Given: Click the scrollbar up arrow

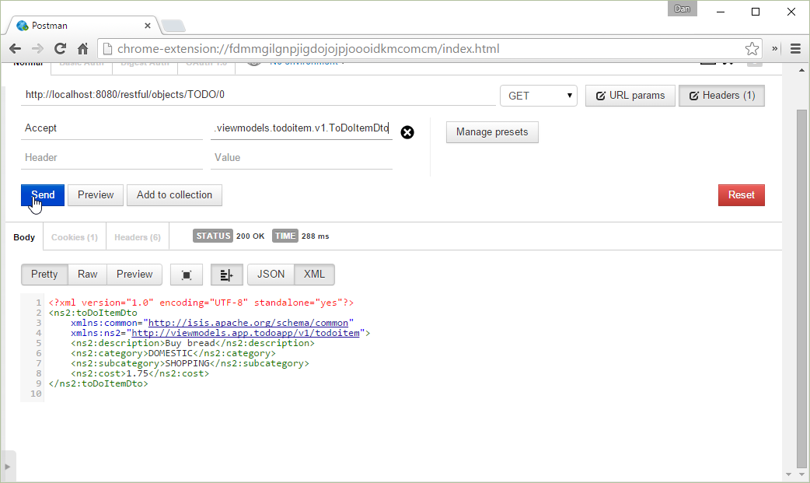Looking at the screenshot, I should tap(801, 70).
